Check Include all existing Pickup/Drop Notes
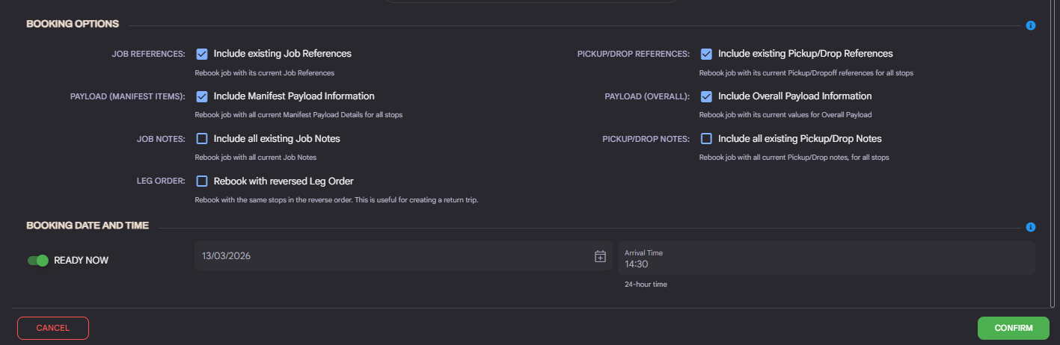The height and width of the screenshot is (345, 1060). (x=706, y=139)
